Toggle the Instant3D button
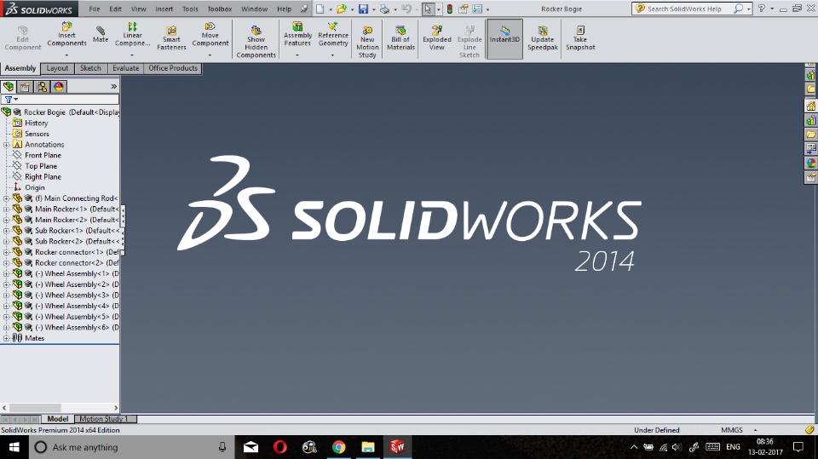This screenshot has width=818, height=459. [x=504, y=39]
